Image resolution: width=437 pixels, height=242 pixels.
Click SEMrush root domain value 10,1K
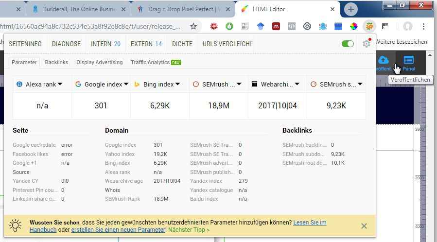(x=338, y=163)
